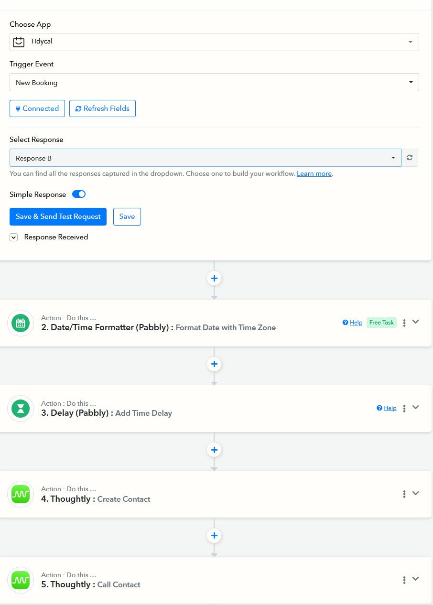433x605 pixels.
Task: Click the Free Task badge
Action: [381, 323]
